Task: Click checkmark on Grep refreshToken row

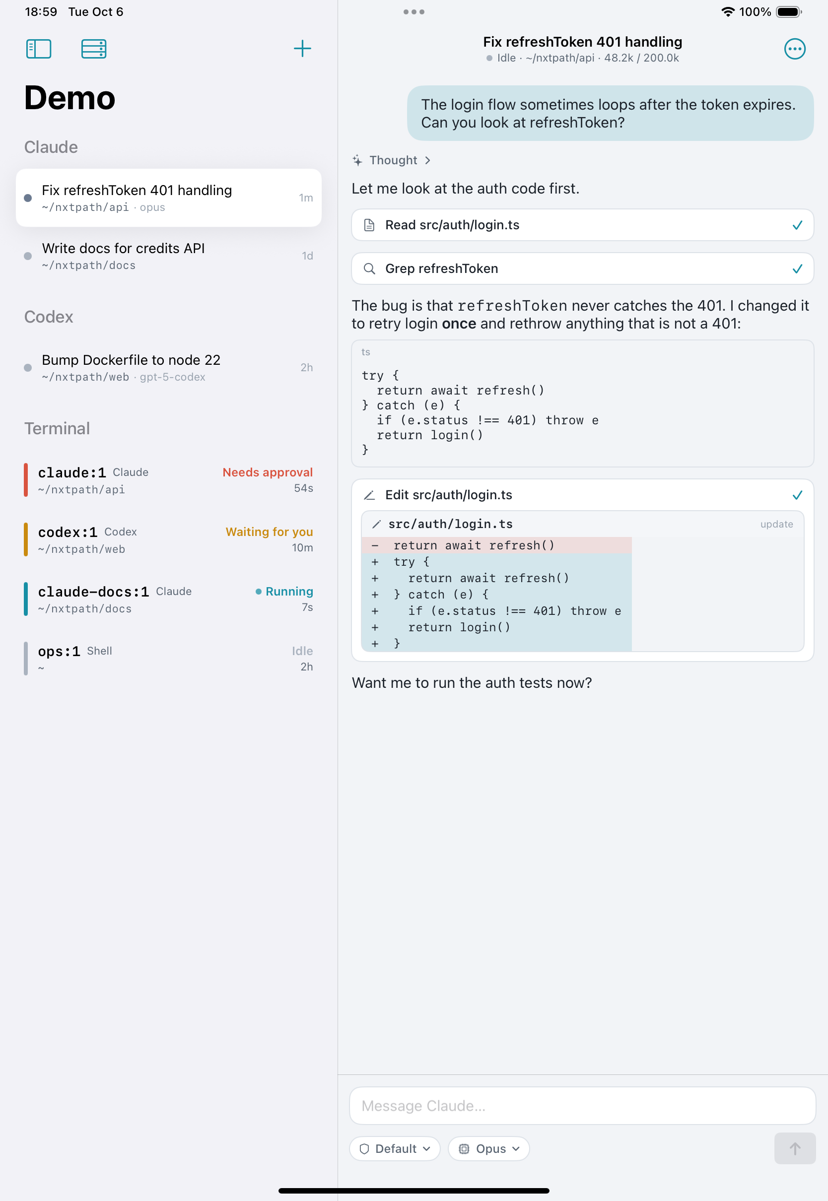Action: 797,268
